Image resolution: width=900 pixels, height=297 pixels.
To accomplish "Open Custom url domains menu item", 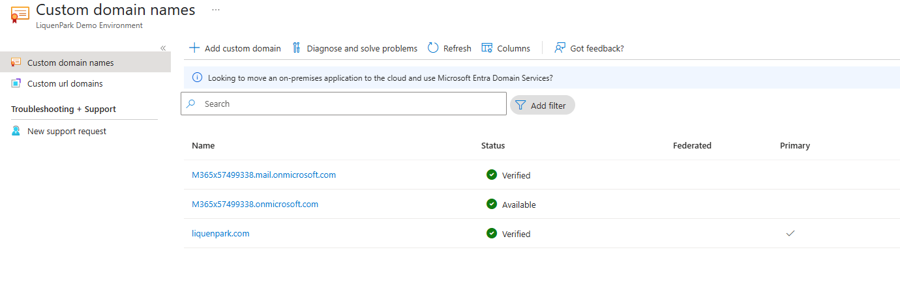I will (65, 83).
